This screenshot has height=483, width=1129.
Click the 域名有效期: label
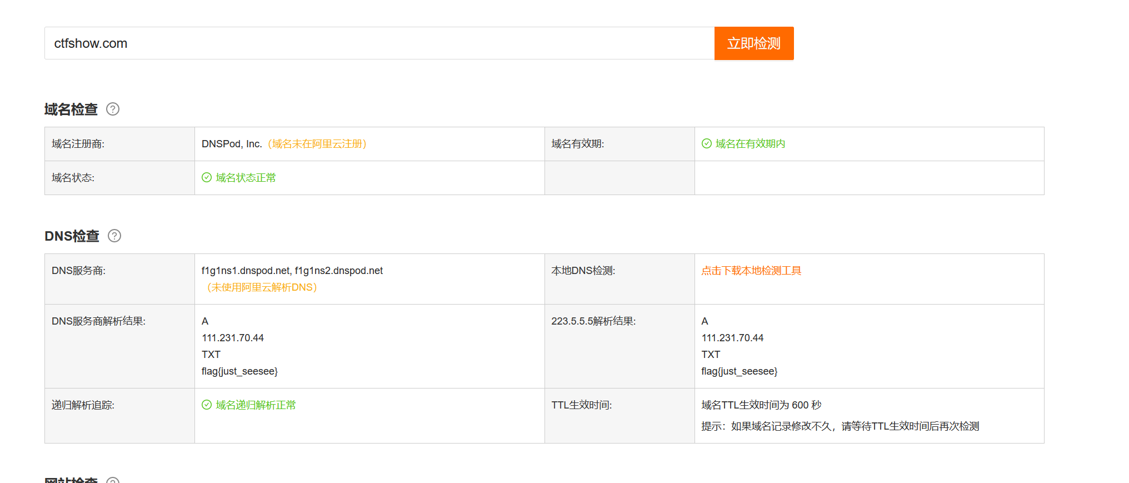578,144
